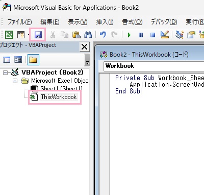The width and height of the screenshot is (204, 195).
Task: Click the Redo arrow icon
Action: 114,35
